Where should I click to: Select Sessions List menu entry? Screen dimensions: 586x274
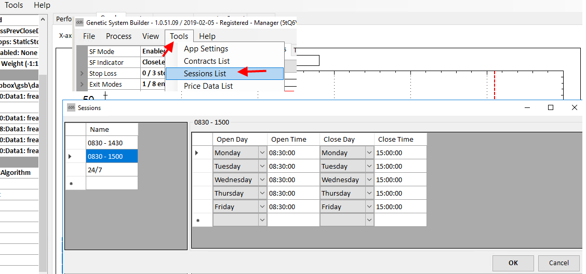pyautogui.click(x=205, y=74)
